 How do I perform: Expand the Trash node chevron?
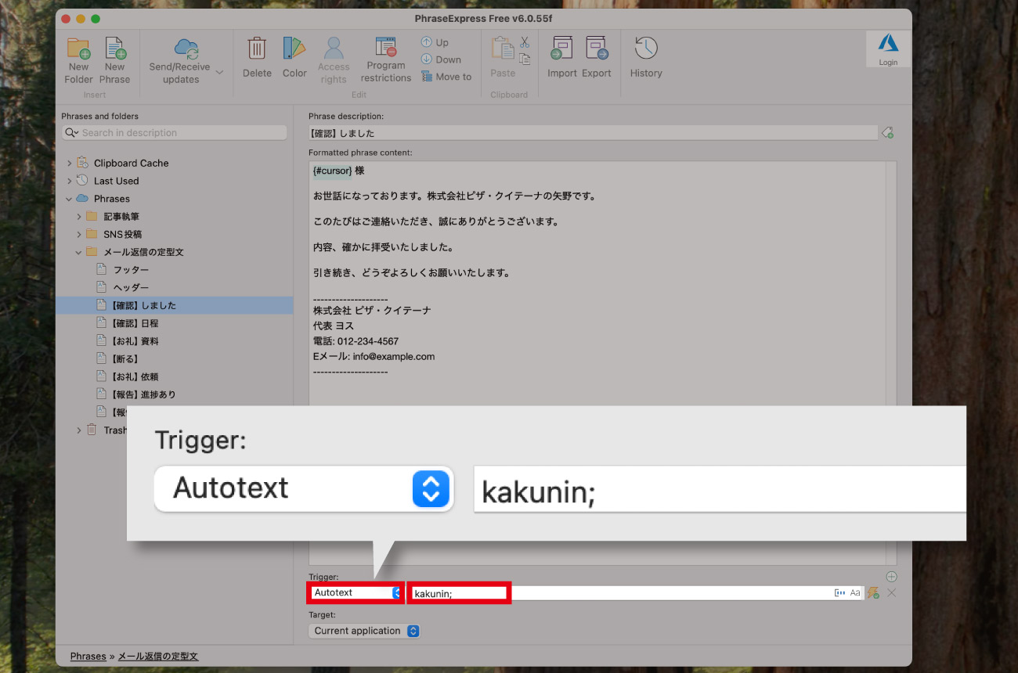click(x=79, y=430)
